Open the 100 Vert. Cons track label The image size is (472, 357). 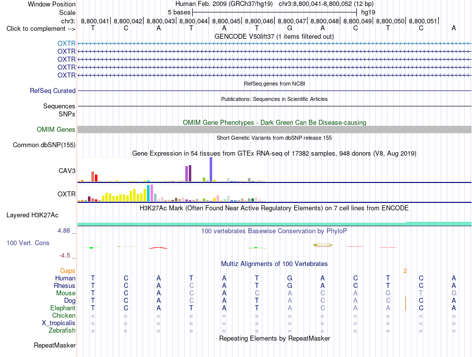tap(28, 243)
